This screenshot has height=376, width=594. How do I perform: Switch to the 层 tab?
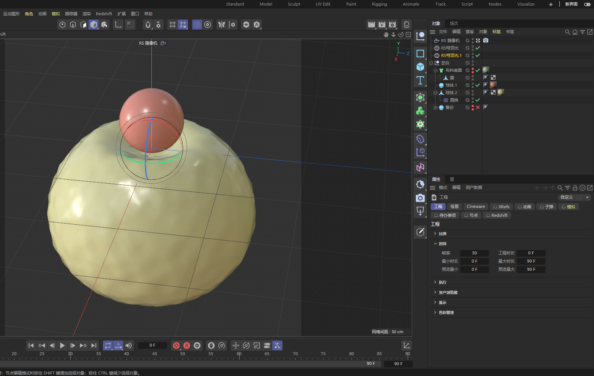point(452,179)
